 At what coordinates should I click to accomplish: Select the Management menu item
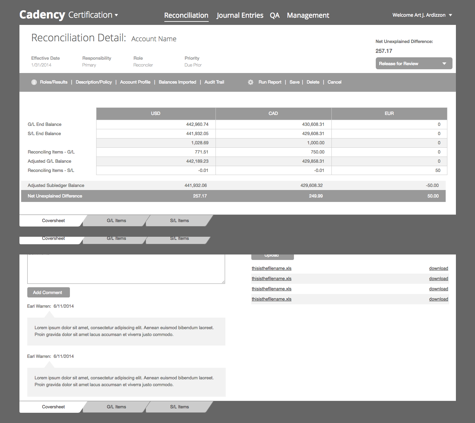coord(308,15)
